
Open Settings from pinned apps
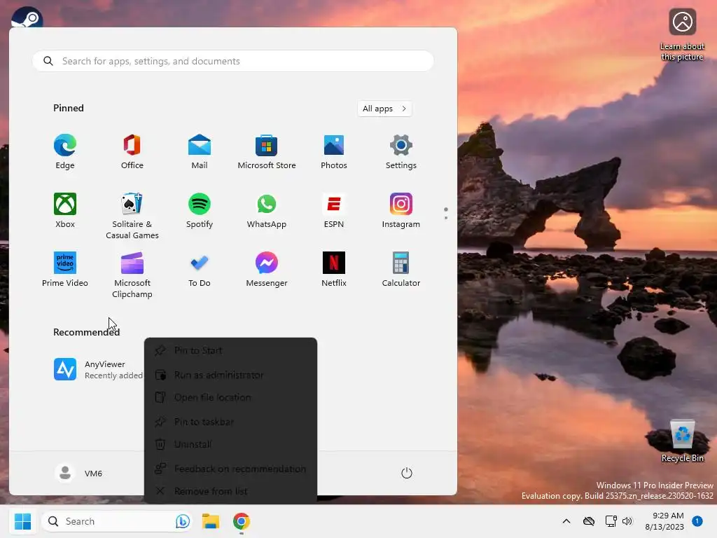(401, 152)
